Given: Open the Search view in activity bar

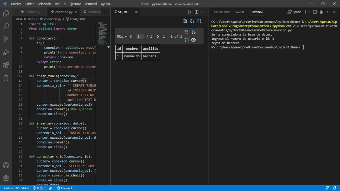Looking at the screenshot, I should [6, 26].
